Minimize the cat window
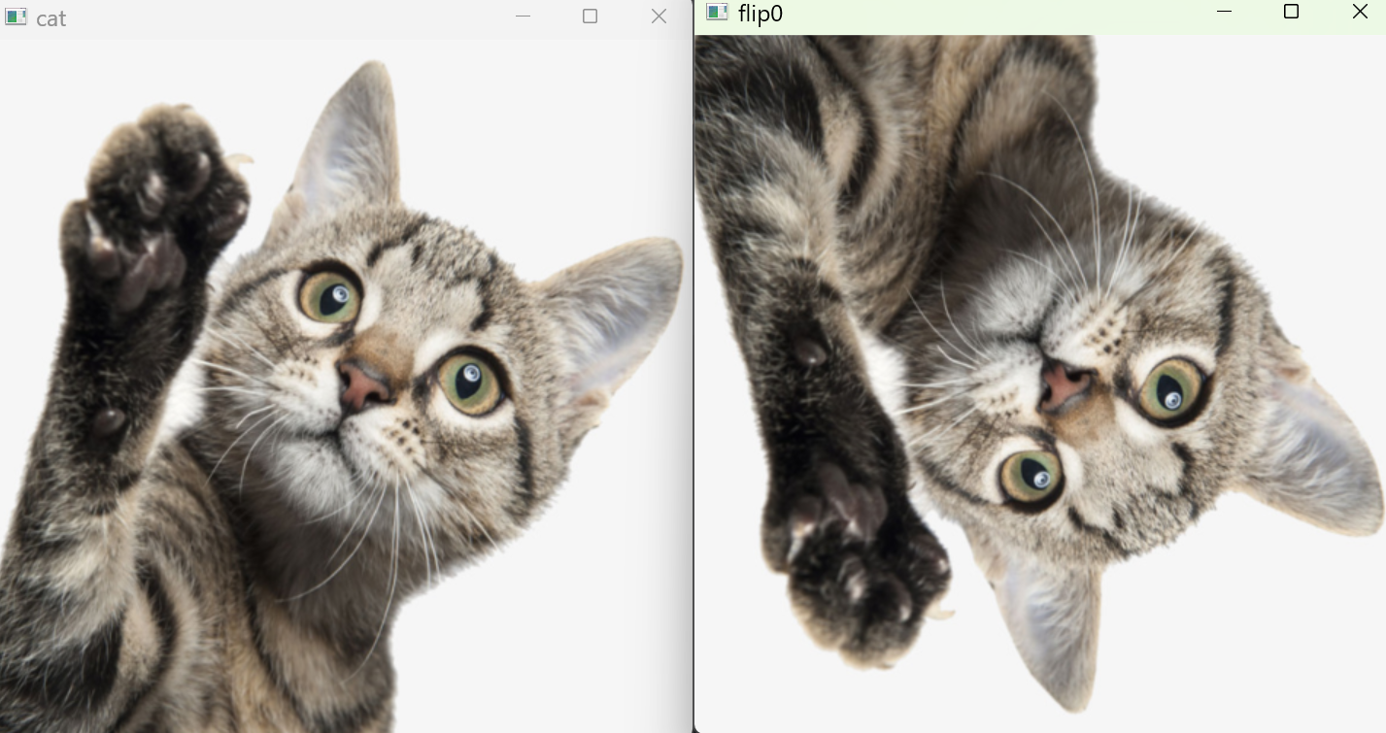This screenshot has width=1386, height=733. click(523, 17)
